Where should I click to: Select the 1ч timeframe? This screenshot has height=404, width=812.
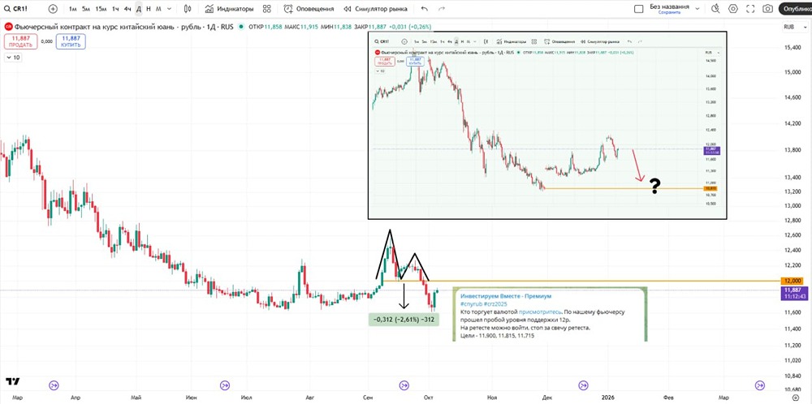[115, 9]
